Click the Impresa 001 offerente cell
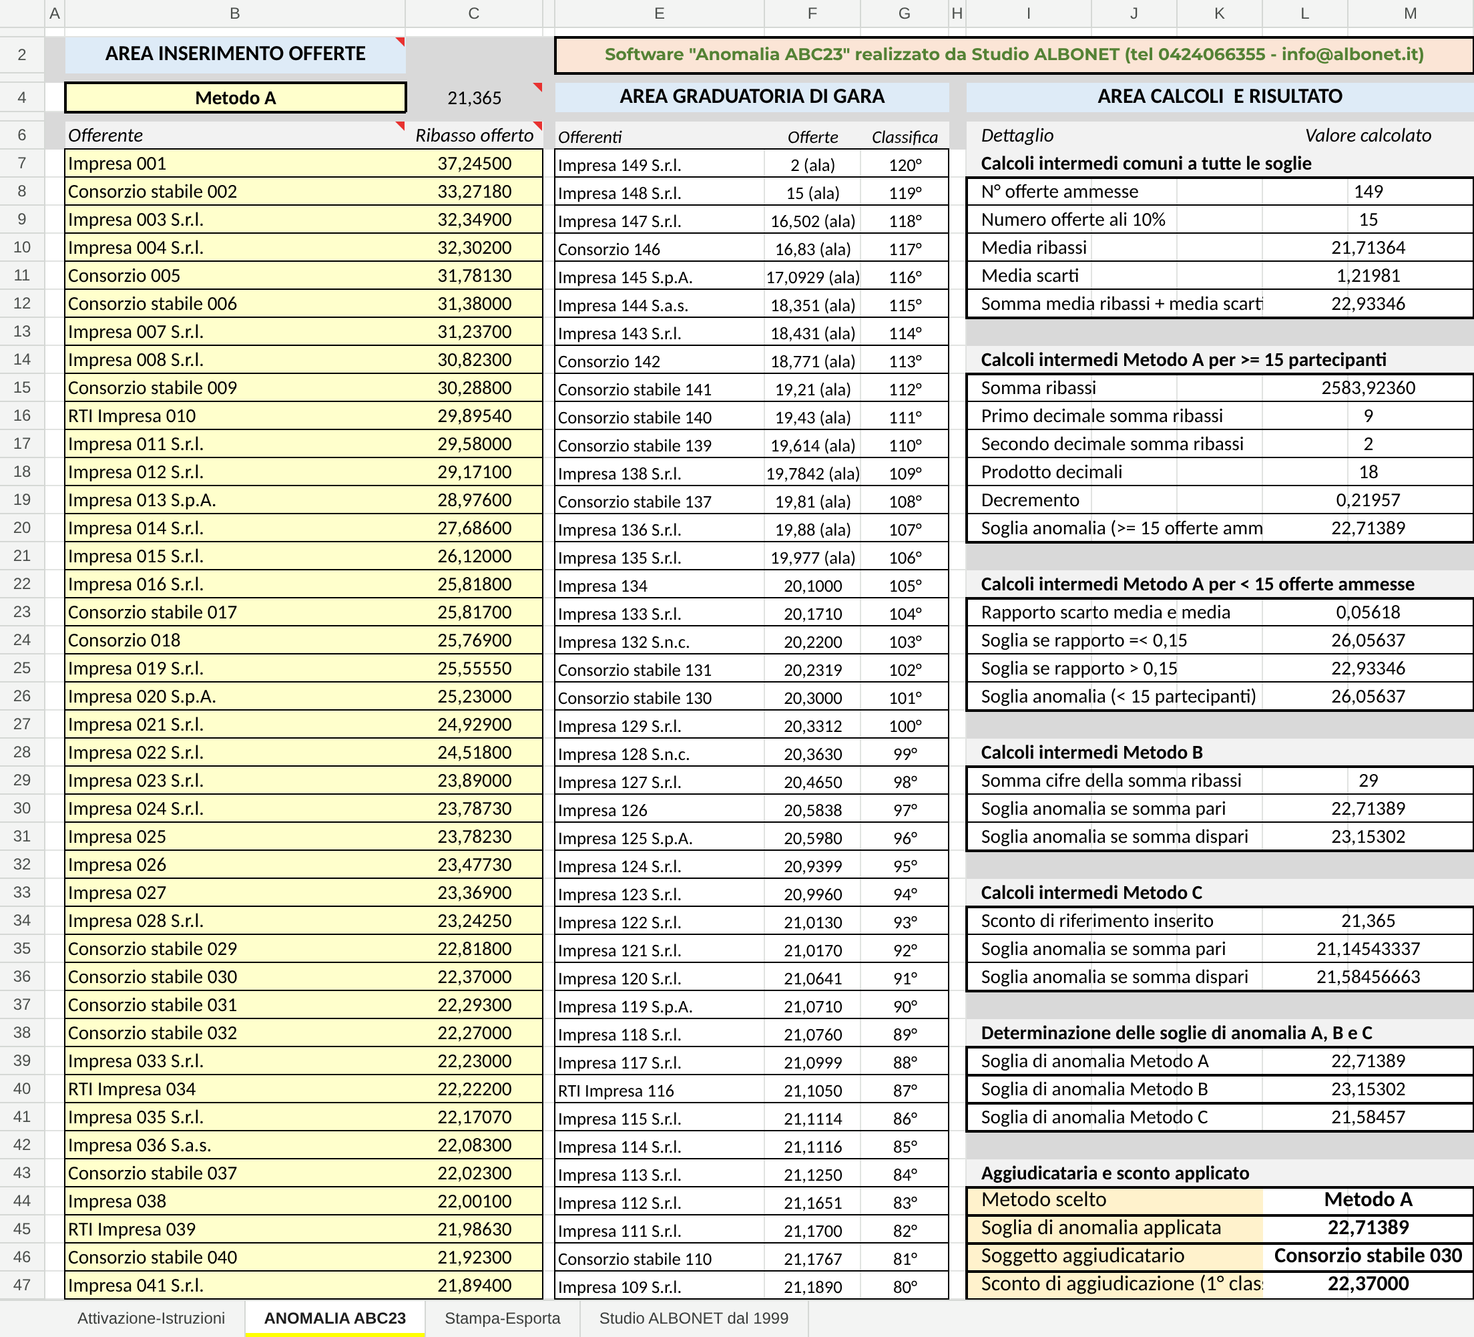The image size is (1474, 1337). point(236,164)
